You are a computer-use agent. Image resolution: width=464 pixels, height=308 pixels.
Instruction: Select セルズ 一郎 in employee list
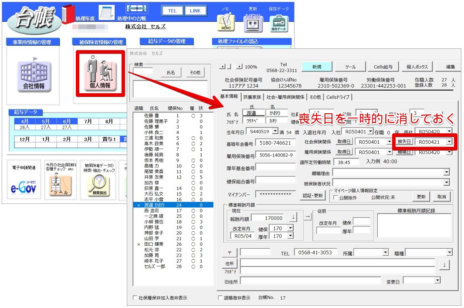click(x=173, y=266)
